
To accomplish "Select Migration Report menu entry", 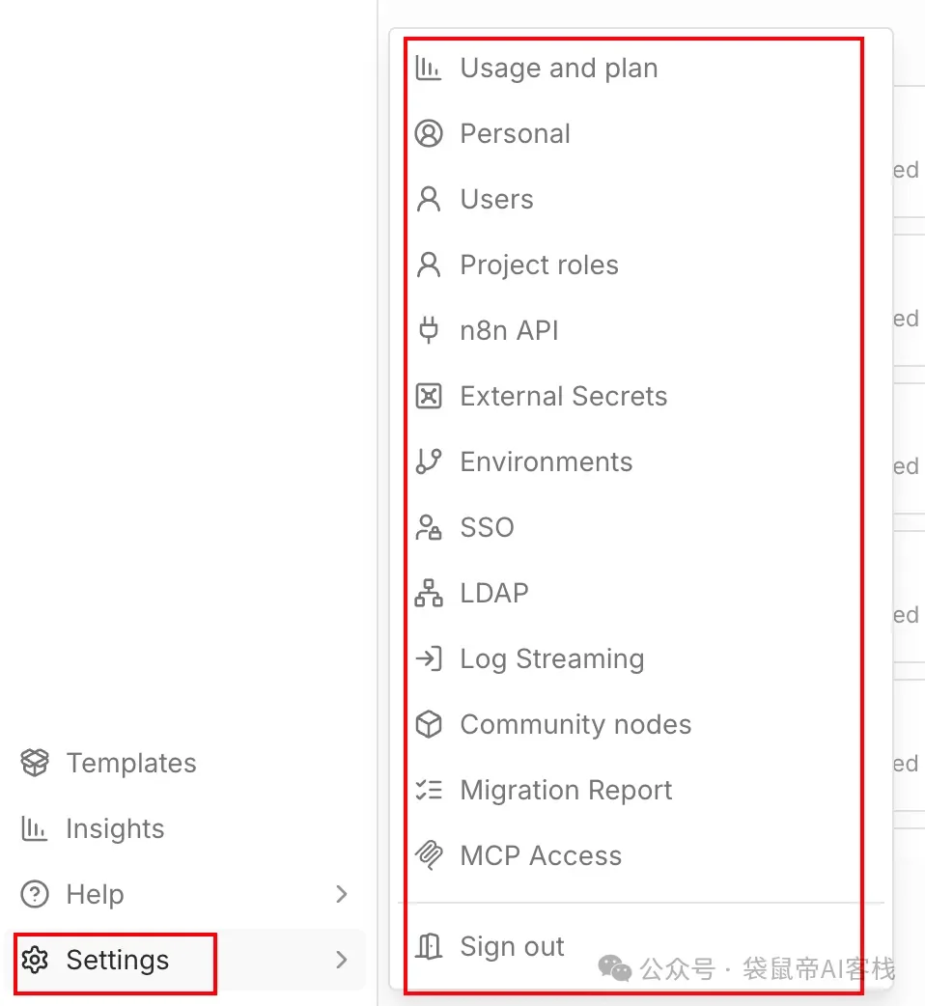I will 566,791.
